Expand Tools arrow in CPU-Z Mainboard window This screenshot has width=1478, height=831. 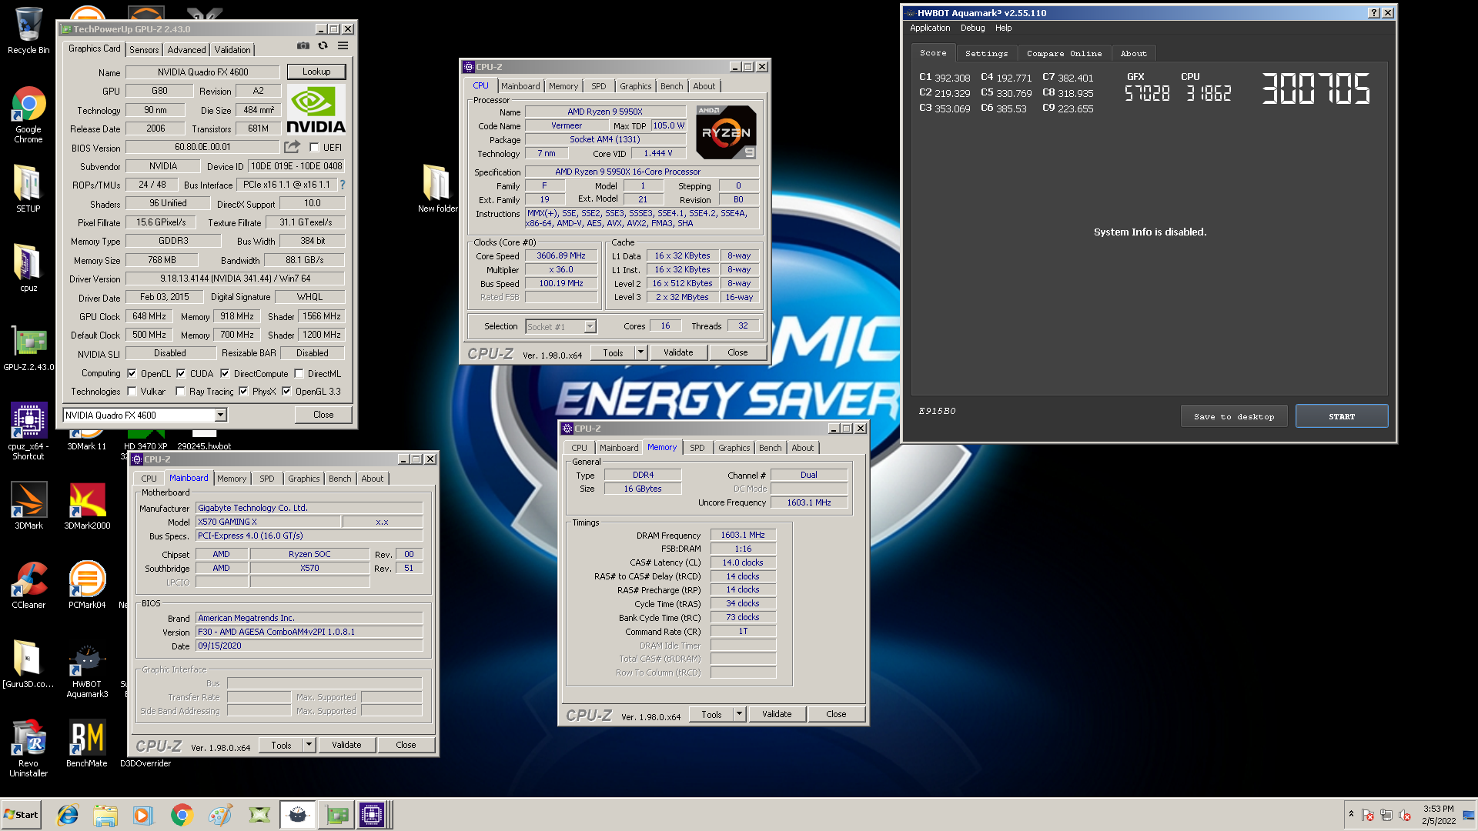pos(309,745)
